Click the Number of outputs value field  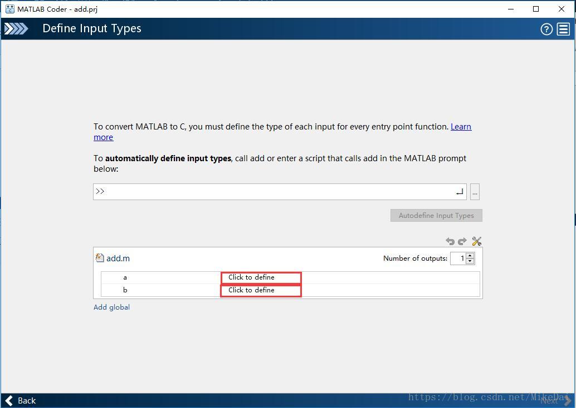coord(458,258)
